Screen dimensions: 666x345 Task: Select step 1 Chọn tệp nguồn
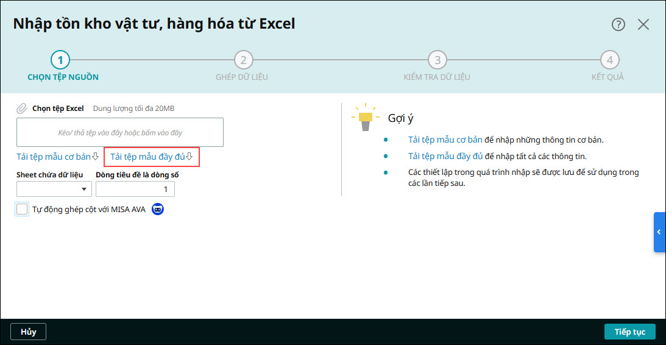60,60
